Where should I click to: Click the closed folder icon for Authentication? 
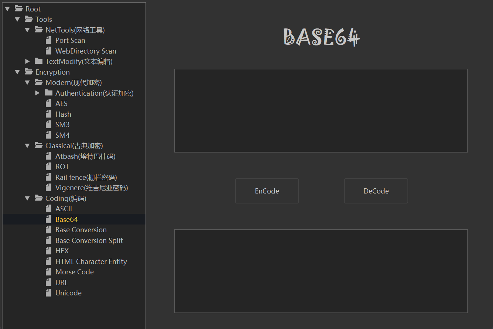point(48,93)
